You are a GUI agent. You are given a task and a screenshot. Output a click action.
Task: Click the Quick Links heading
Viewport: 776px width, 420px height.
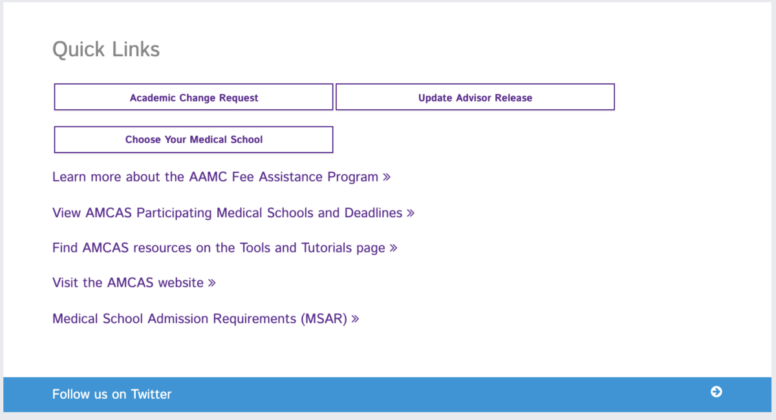(106, 50)
